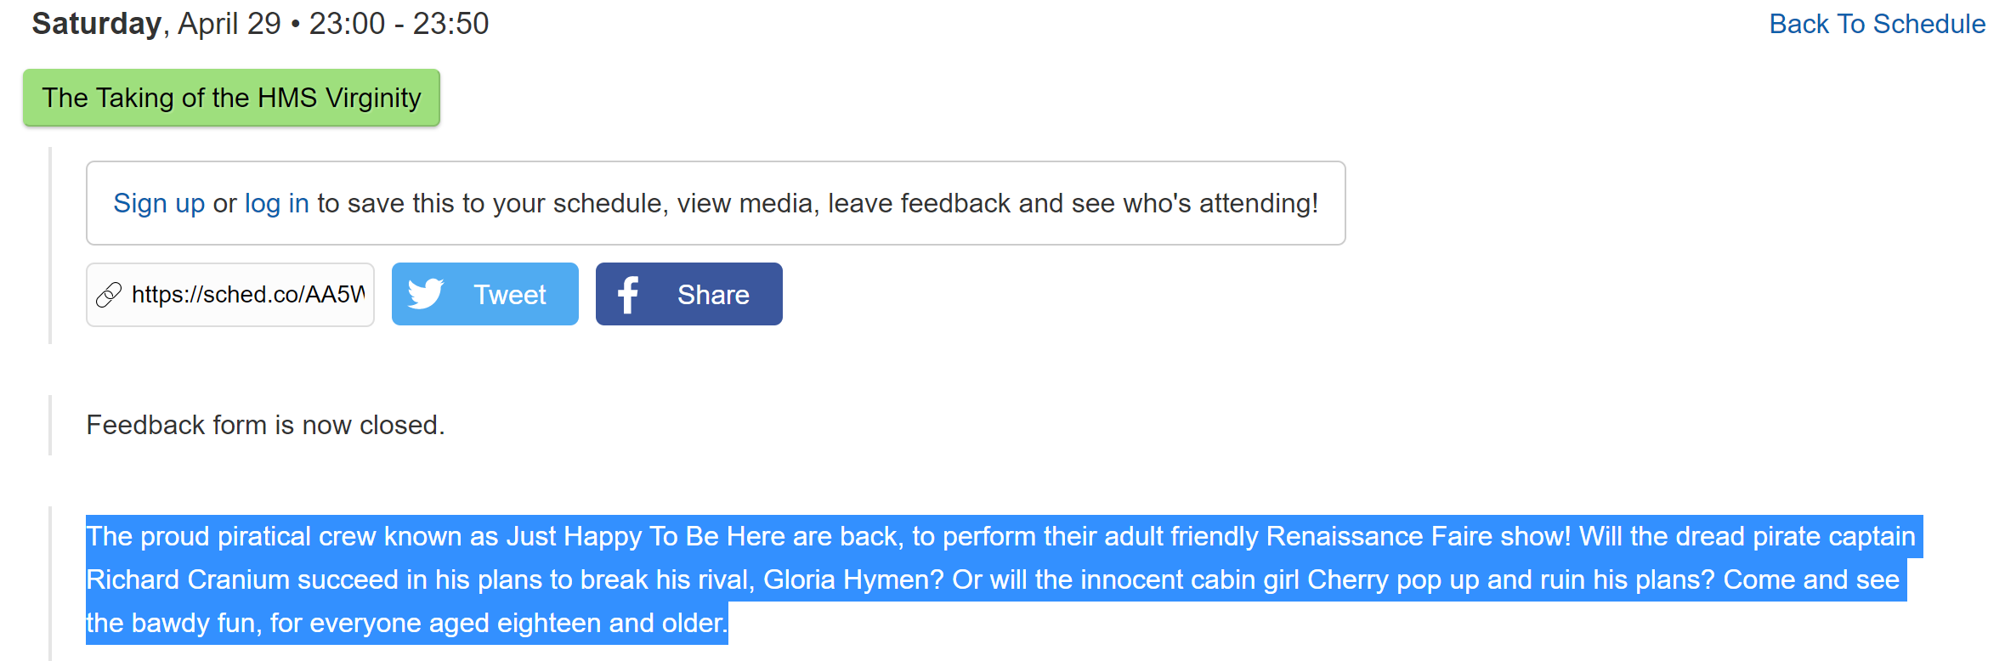Click the log in link

(x=276, y=203)
